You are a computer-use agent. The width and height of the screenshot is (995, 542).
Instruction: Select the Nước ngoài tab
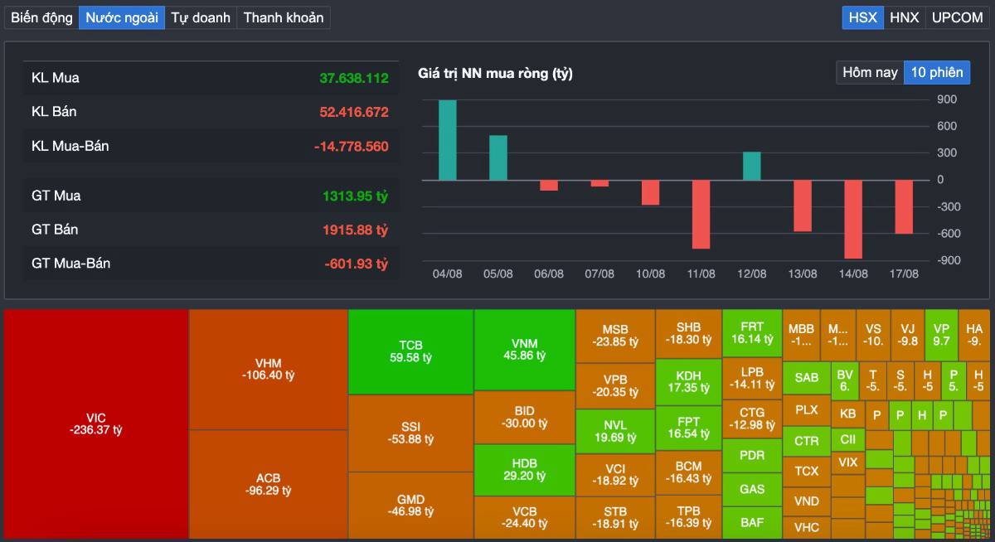[x=122, y=17]
